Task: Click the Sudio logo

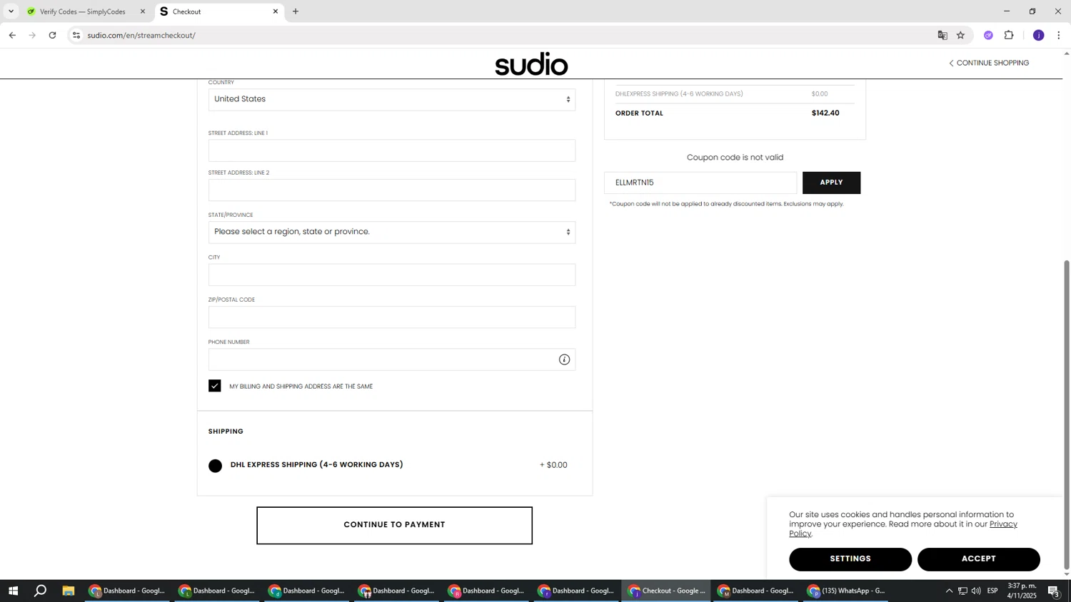Action: coord(531,63)
